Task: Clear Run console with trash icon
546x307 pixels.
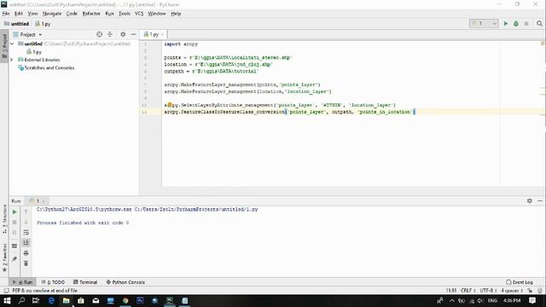Action: (x=26, y=264)
